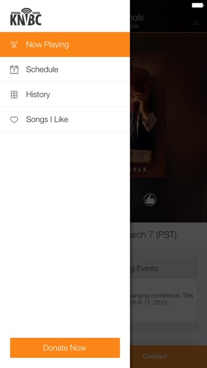Tap the conference event description text
207x368 pixels.
pyautogui.click(x=162, y=299)
